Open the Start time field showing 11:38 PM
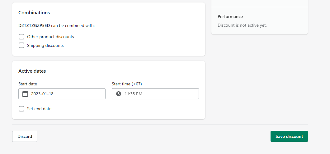330x154 pixels. click(155, 94)
